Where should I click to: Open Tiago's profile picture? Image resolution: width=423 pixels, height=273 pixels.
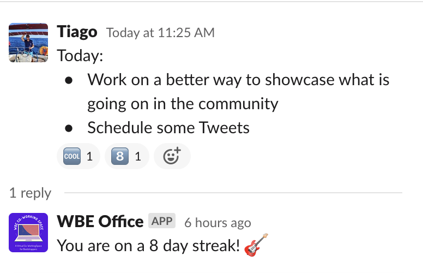[x=29, y=43]
